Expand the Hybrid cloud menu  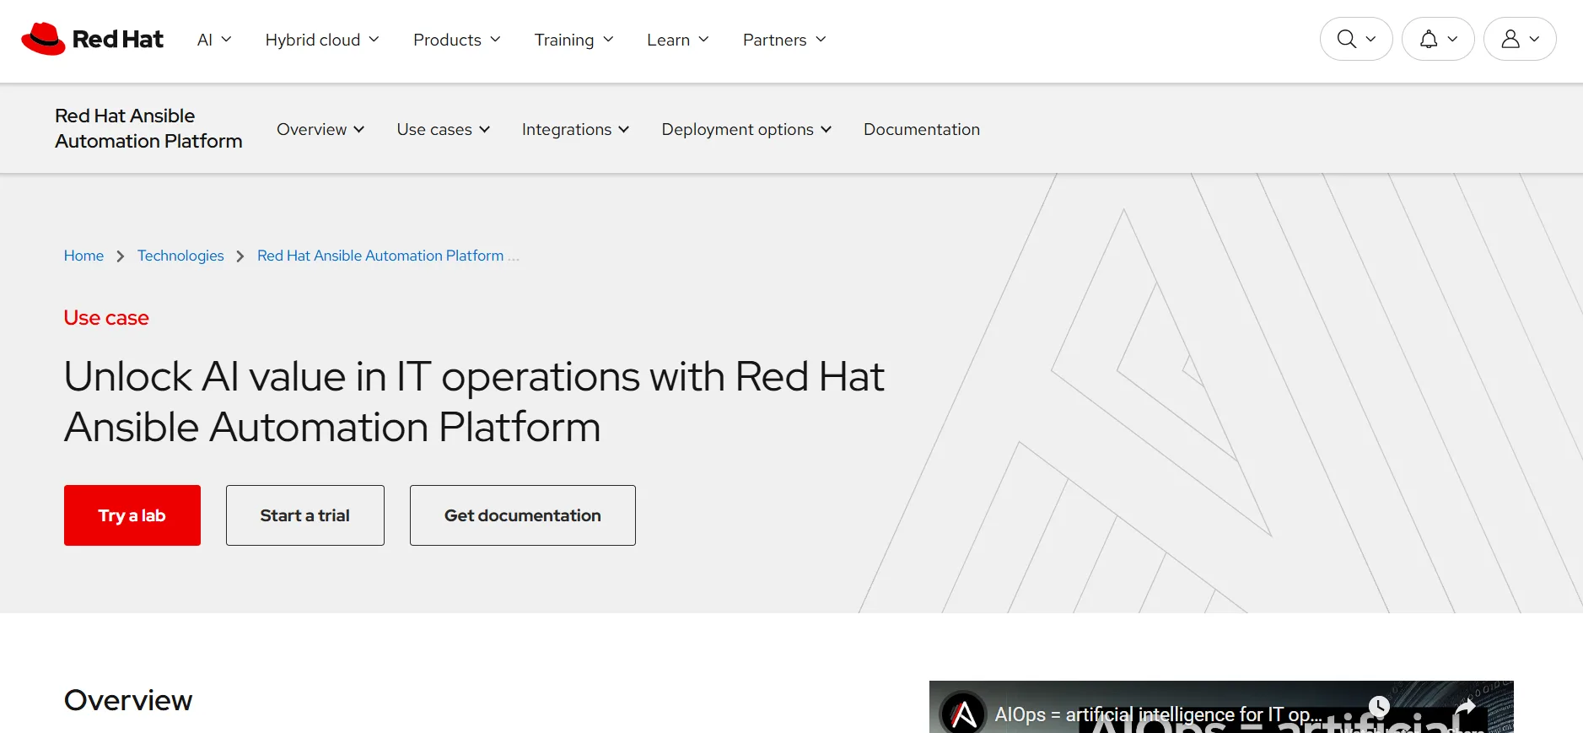(x=322, y=40)
